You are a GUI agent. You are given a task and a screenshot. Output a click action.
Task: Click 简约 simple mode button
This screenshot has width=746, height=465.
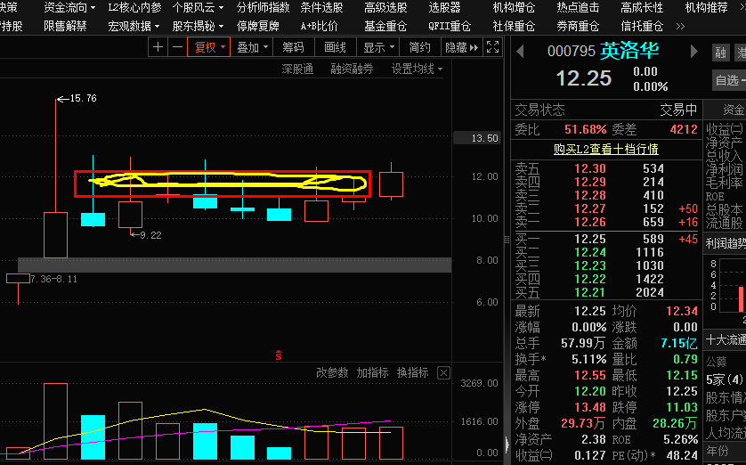[419, 47]
